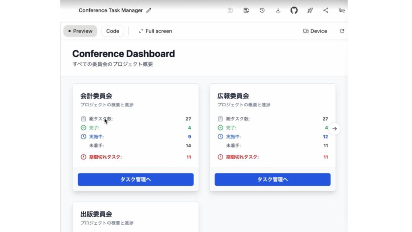The width and height of the screenshot is (412, 232).
Task: Click the 会計委員会 card title
Action: (x=96, y=96)
